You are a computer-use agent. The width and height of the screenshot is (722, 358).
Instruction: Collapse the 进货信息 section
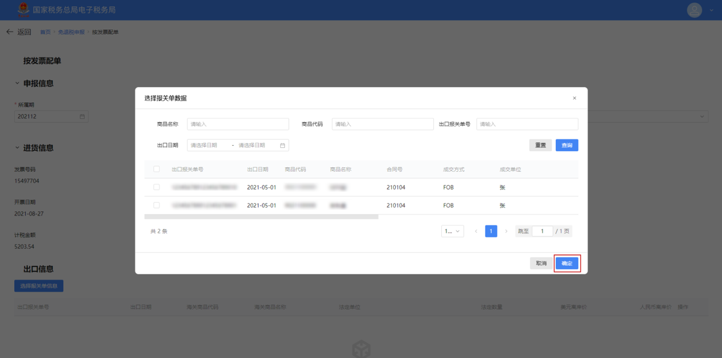[x=17, y=148]
